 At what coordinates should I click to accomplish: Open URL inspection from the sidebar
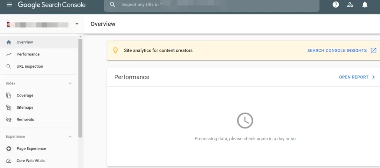pyautogui.click(x=30, y=66)
